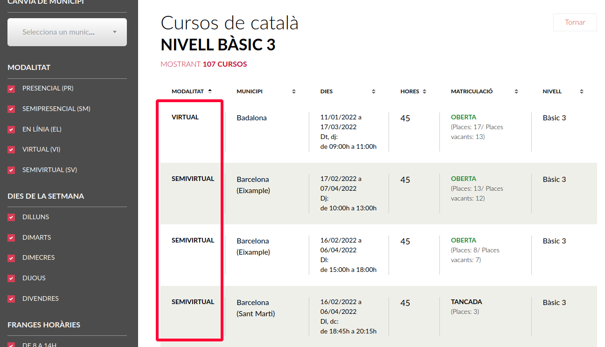Disable the En línia (EL) filter
Screen dimensions: 605x347
pos(12,130)
